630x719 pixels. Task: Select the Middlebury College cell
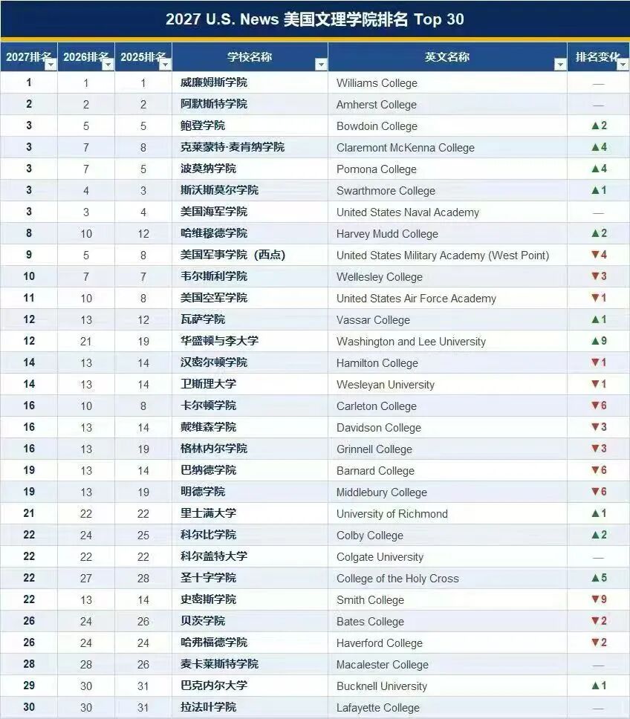tap(447, 492)
